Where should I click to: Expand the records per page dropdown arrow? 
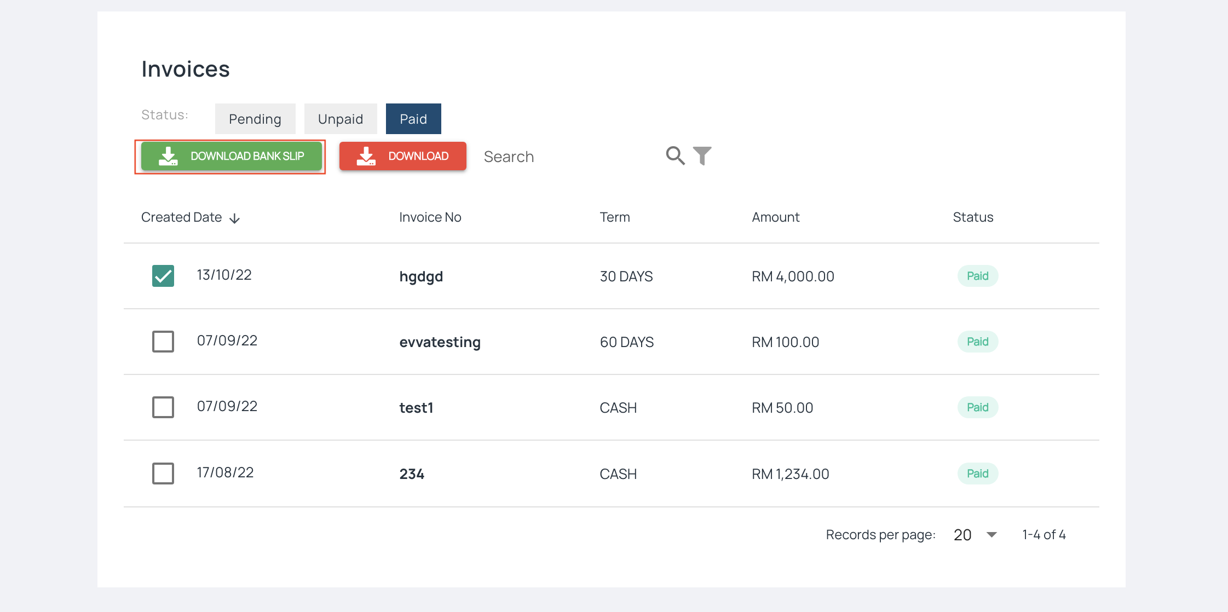coord(991,535)
